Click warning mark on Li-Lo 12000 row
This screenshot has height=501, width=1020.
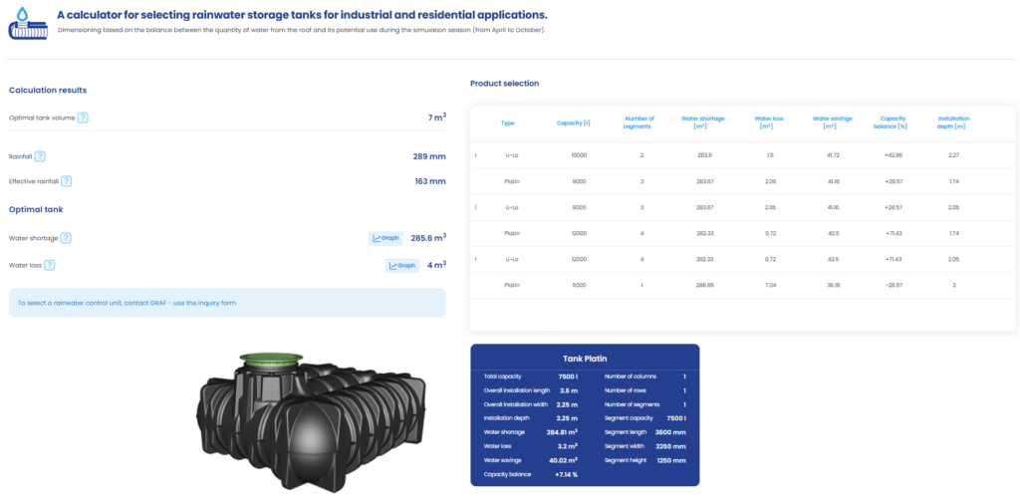(x=476, y=260)
